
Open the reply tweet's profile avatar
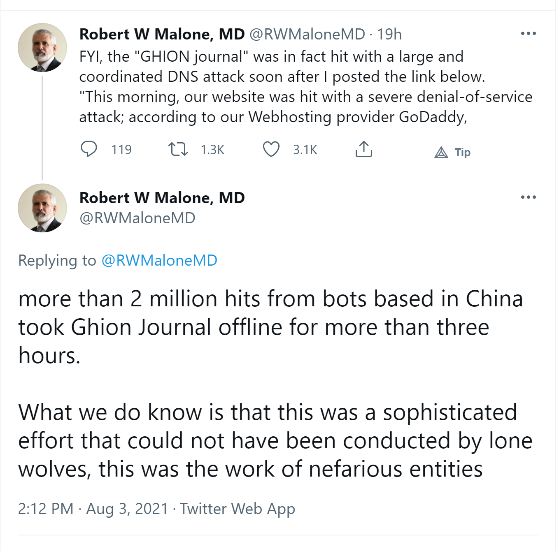(x=42, y=208)
